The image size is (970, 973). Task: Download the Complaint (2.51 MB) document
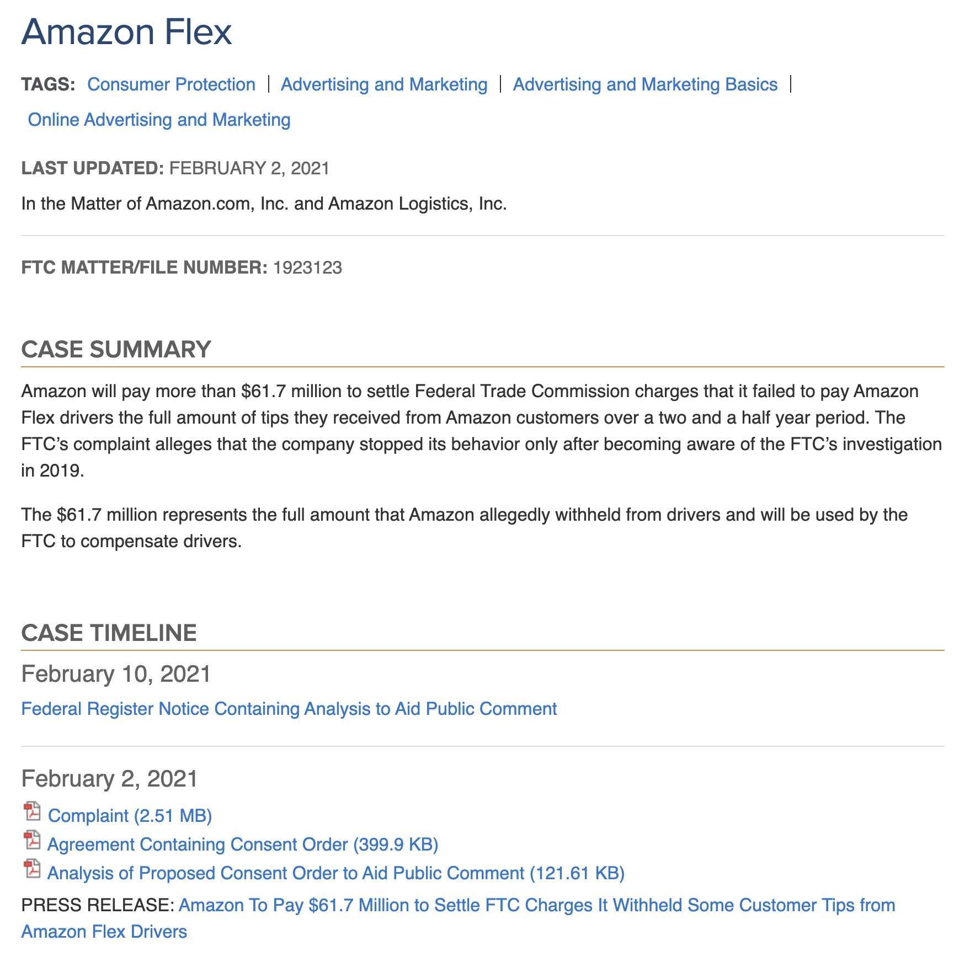pos(130,816)
